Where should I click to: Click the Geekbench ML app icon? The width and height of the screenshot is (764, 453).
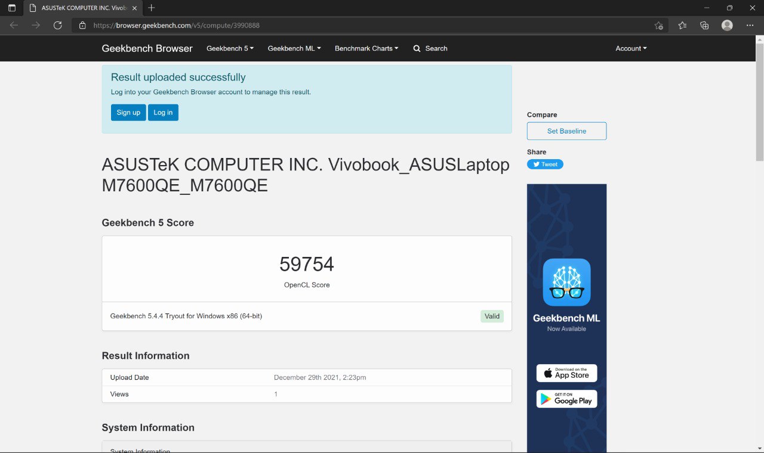coord(566,282)
